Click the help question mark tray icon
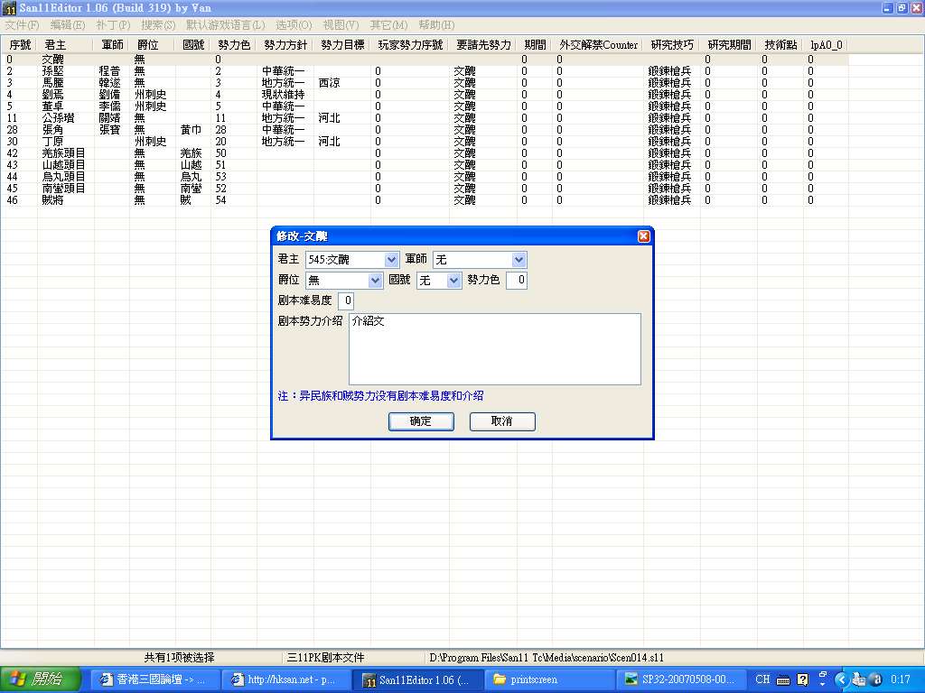Viewport: 925px width, 693px height. pyautogui.click(x=802, y=679)
